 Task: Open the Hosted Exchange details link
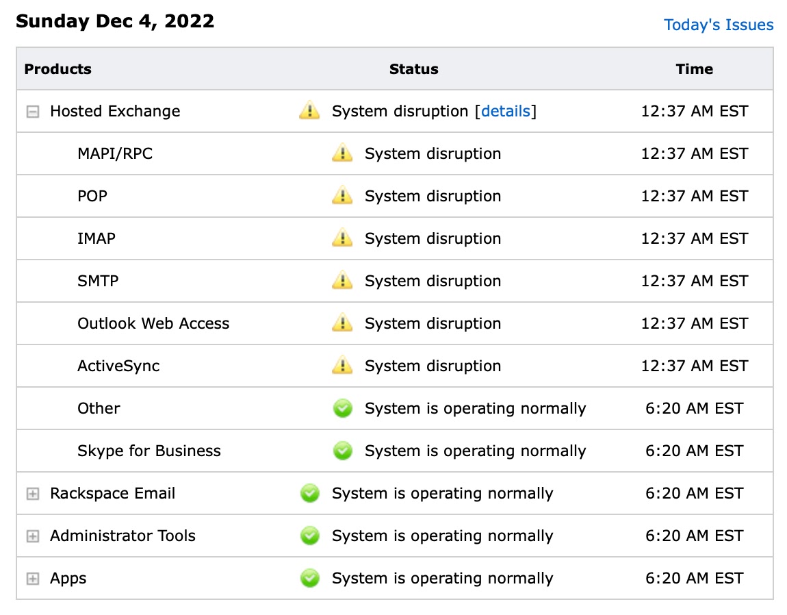[506, 111]
